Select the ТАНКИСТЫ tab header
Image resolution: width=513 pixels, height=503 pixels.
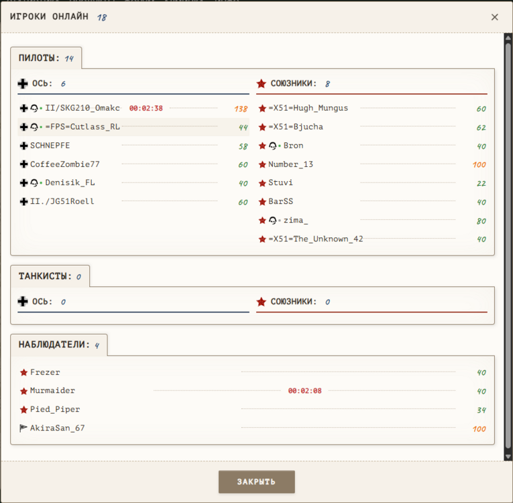(x=50, y=276)
